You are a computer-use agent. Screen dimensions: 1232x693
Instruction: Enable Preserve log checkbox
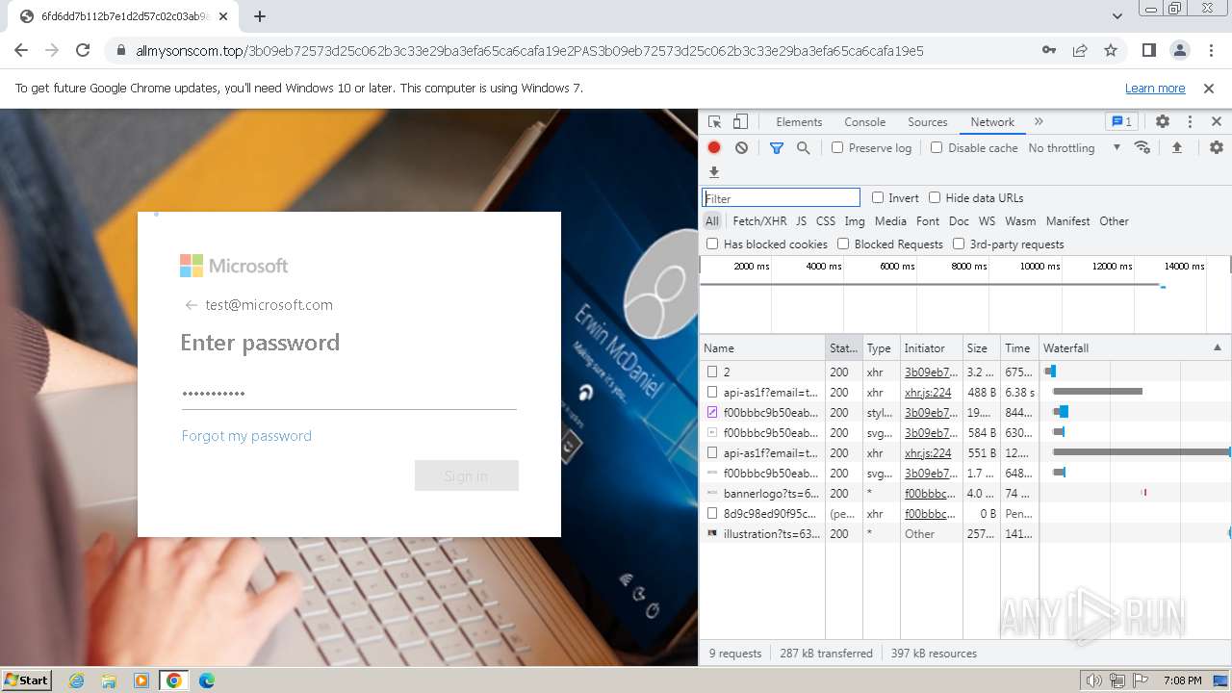(837, 148)
